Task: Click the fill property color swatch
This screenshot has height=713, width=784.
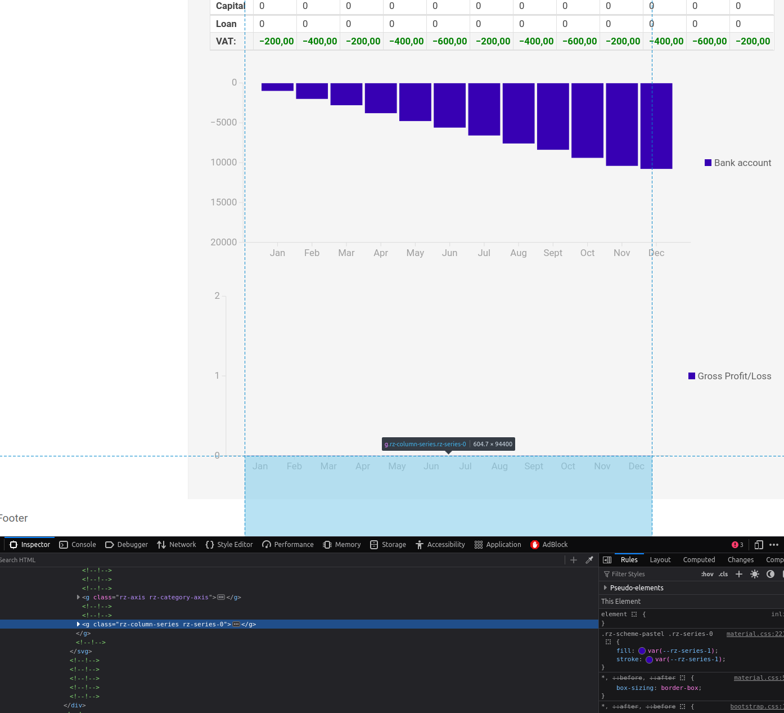Action: 642,651
